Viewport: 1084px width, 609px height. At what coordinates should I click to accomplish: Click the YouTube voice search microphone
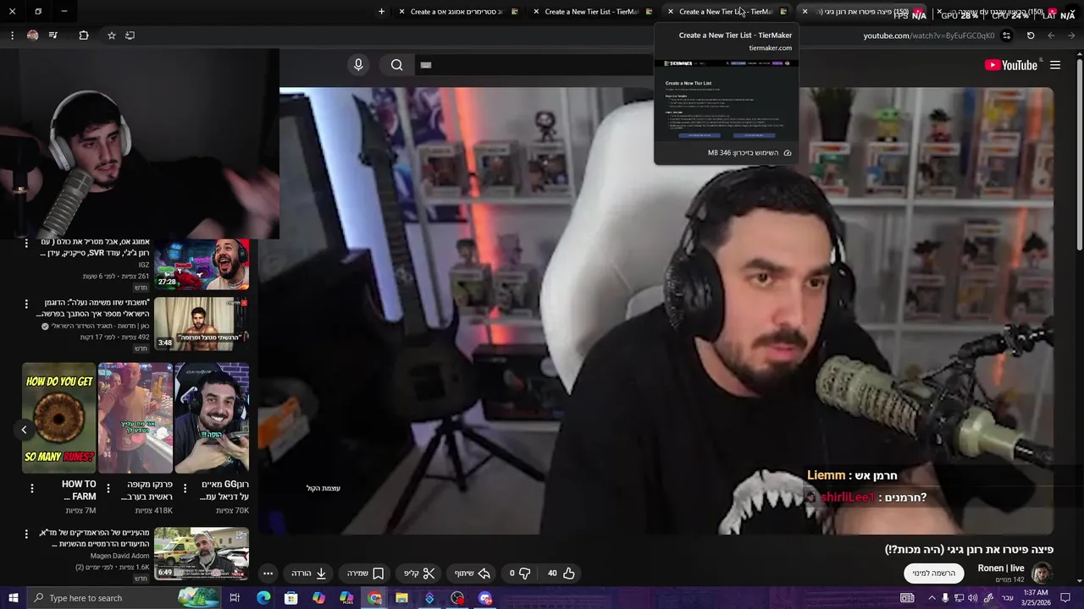click(x=358, y=65)
